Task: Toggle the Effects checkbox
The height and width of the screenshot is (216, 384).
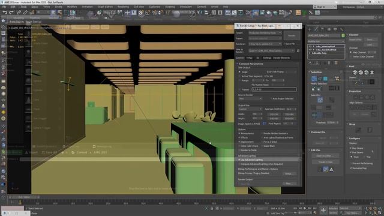Action: (239, 137)
